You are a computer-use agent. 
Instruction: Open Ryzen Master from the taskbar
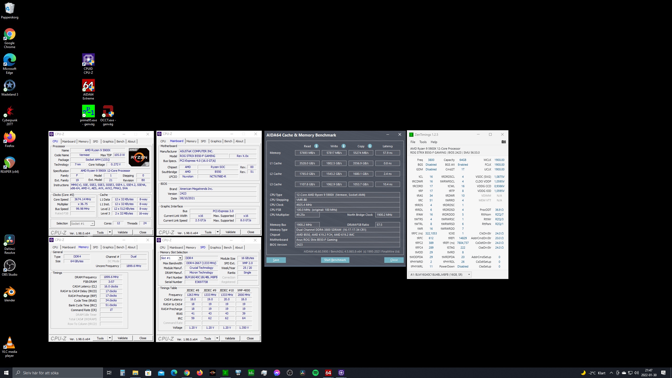point(212,373)
